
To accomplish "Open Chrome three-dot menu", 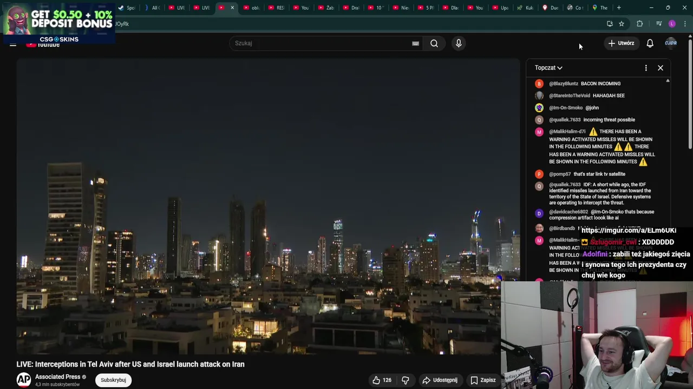I will coord(685,24).
